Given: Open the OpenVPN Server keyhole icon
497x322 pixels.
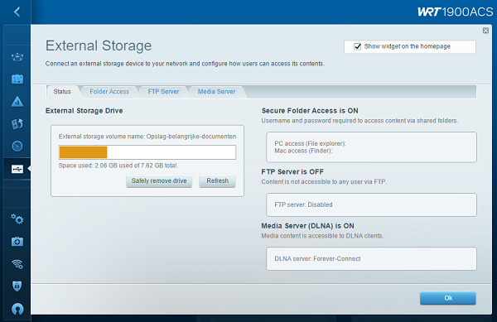Looking at the screenshot, I should pyautogui.click(x=17, y=309).
